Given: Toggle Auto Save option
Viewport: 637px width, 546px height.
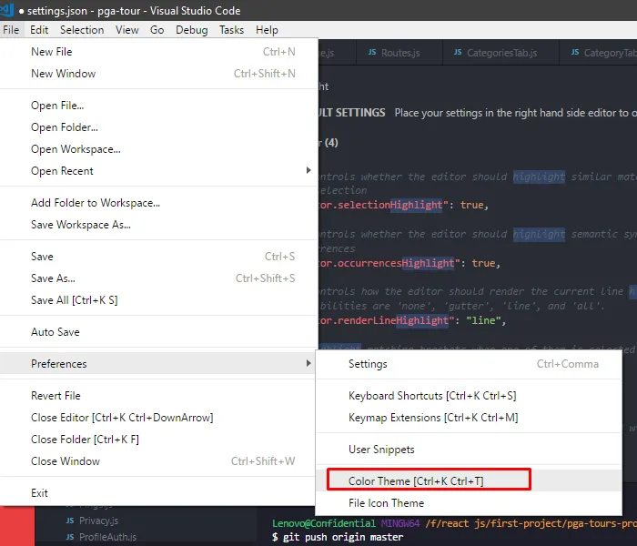Looking at the screenshot, I should pyautogui.click(x=159, y=332).
